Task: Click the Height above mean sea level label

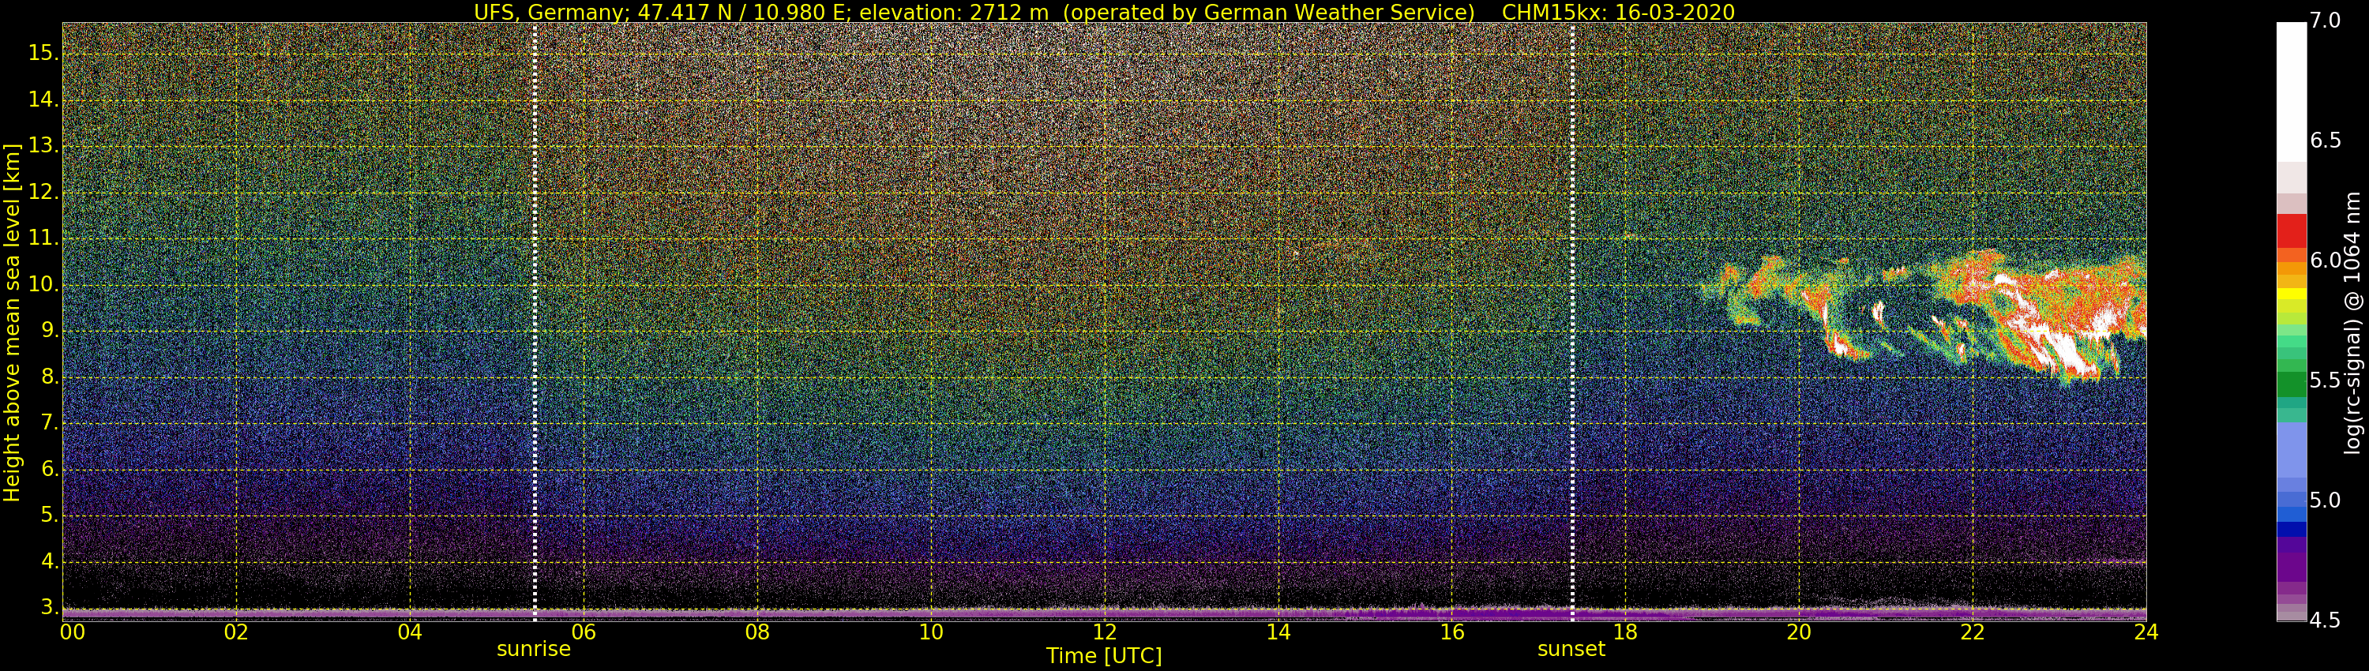Action: coord(12,322)
